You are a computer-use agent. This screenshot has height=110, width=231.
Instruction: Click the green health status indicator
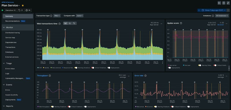coord(2,10)
